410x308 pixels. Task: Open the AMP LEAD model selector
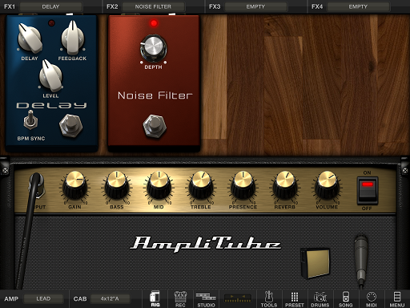pos(43,298)
